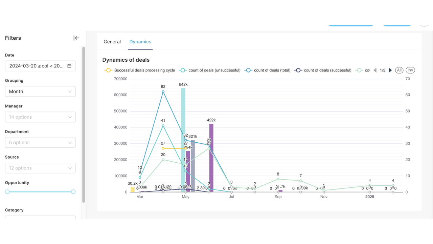Go to previous legend page arrow
The width and height of the screenshot is (433, 244).
pos(375,70)
